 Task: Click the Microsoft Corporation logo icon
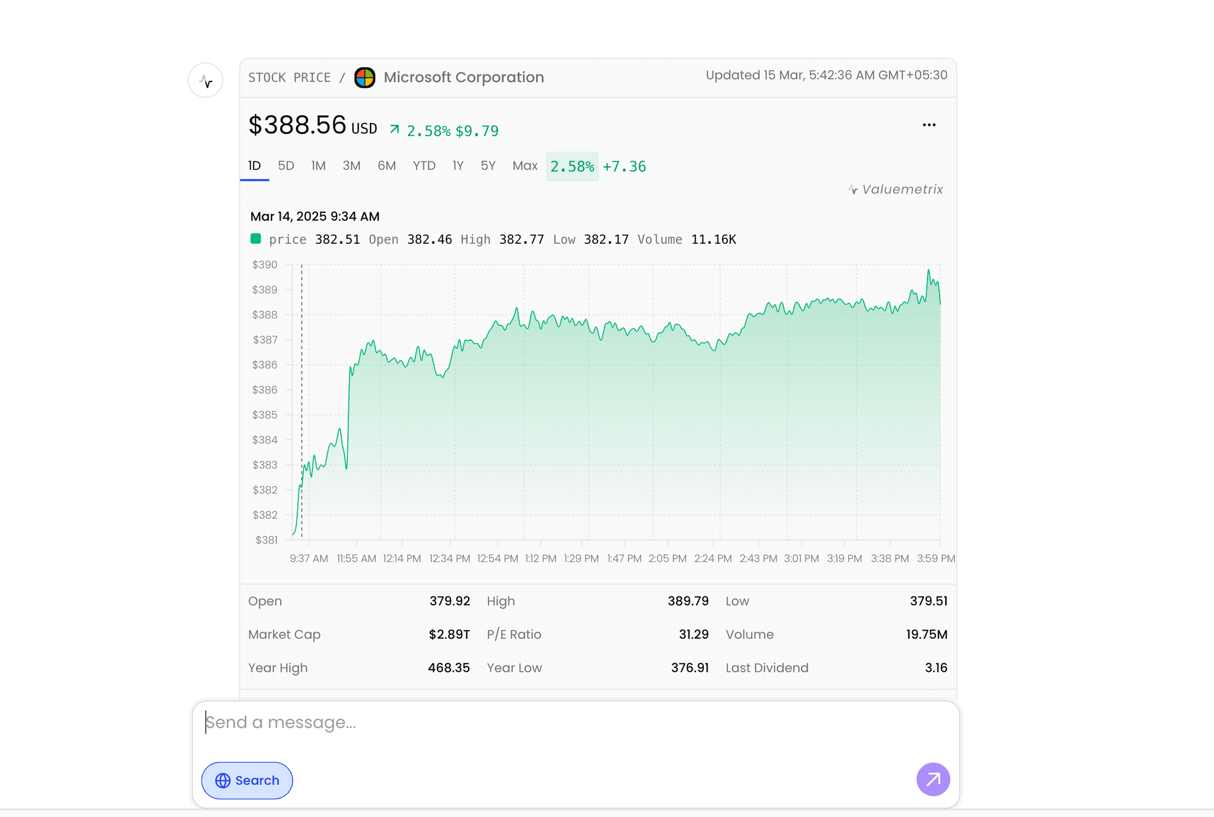pyautogui.click(x=365, y=78)
